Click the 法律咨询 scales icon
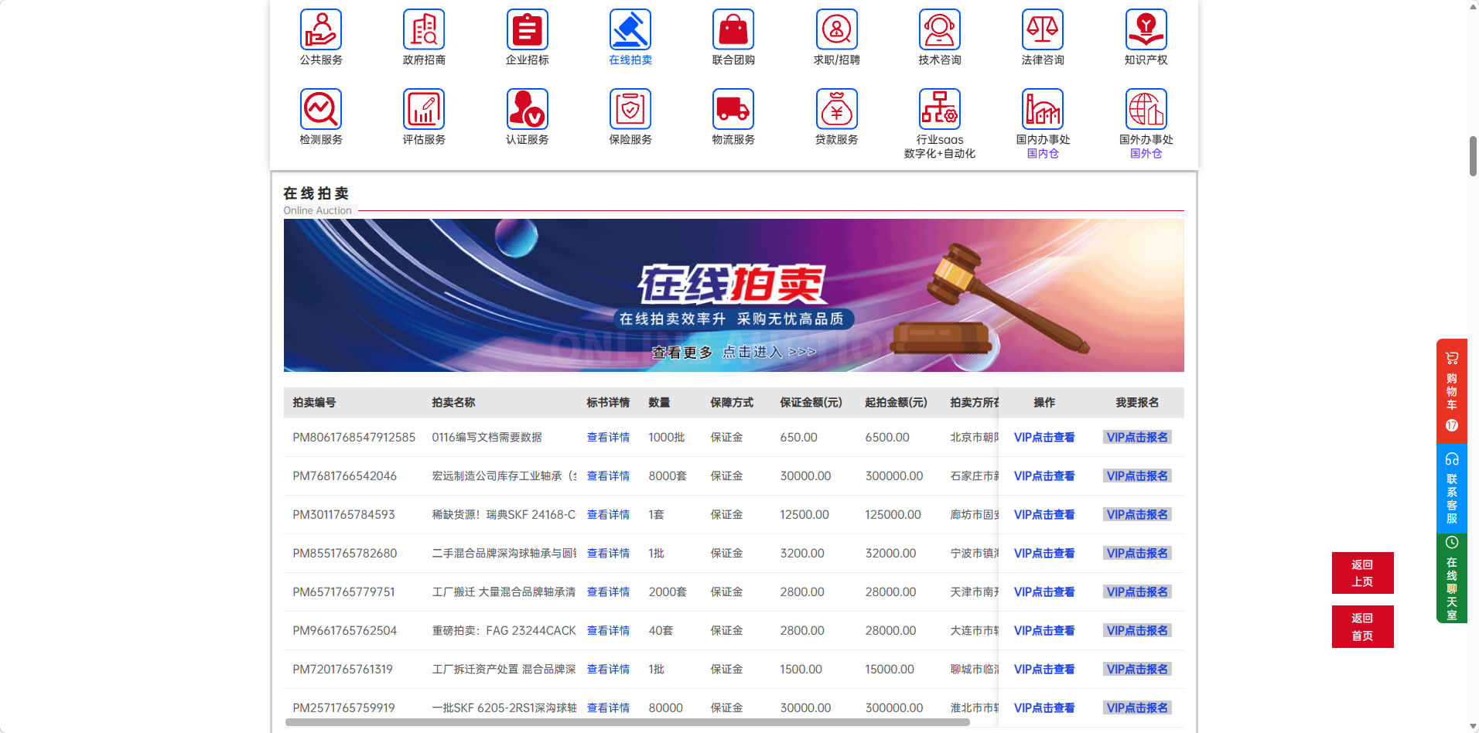 1042,30
